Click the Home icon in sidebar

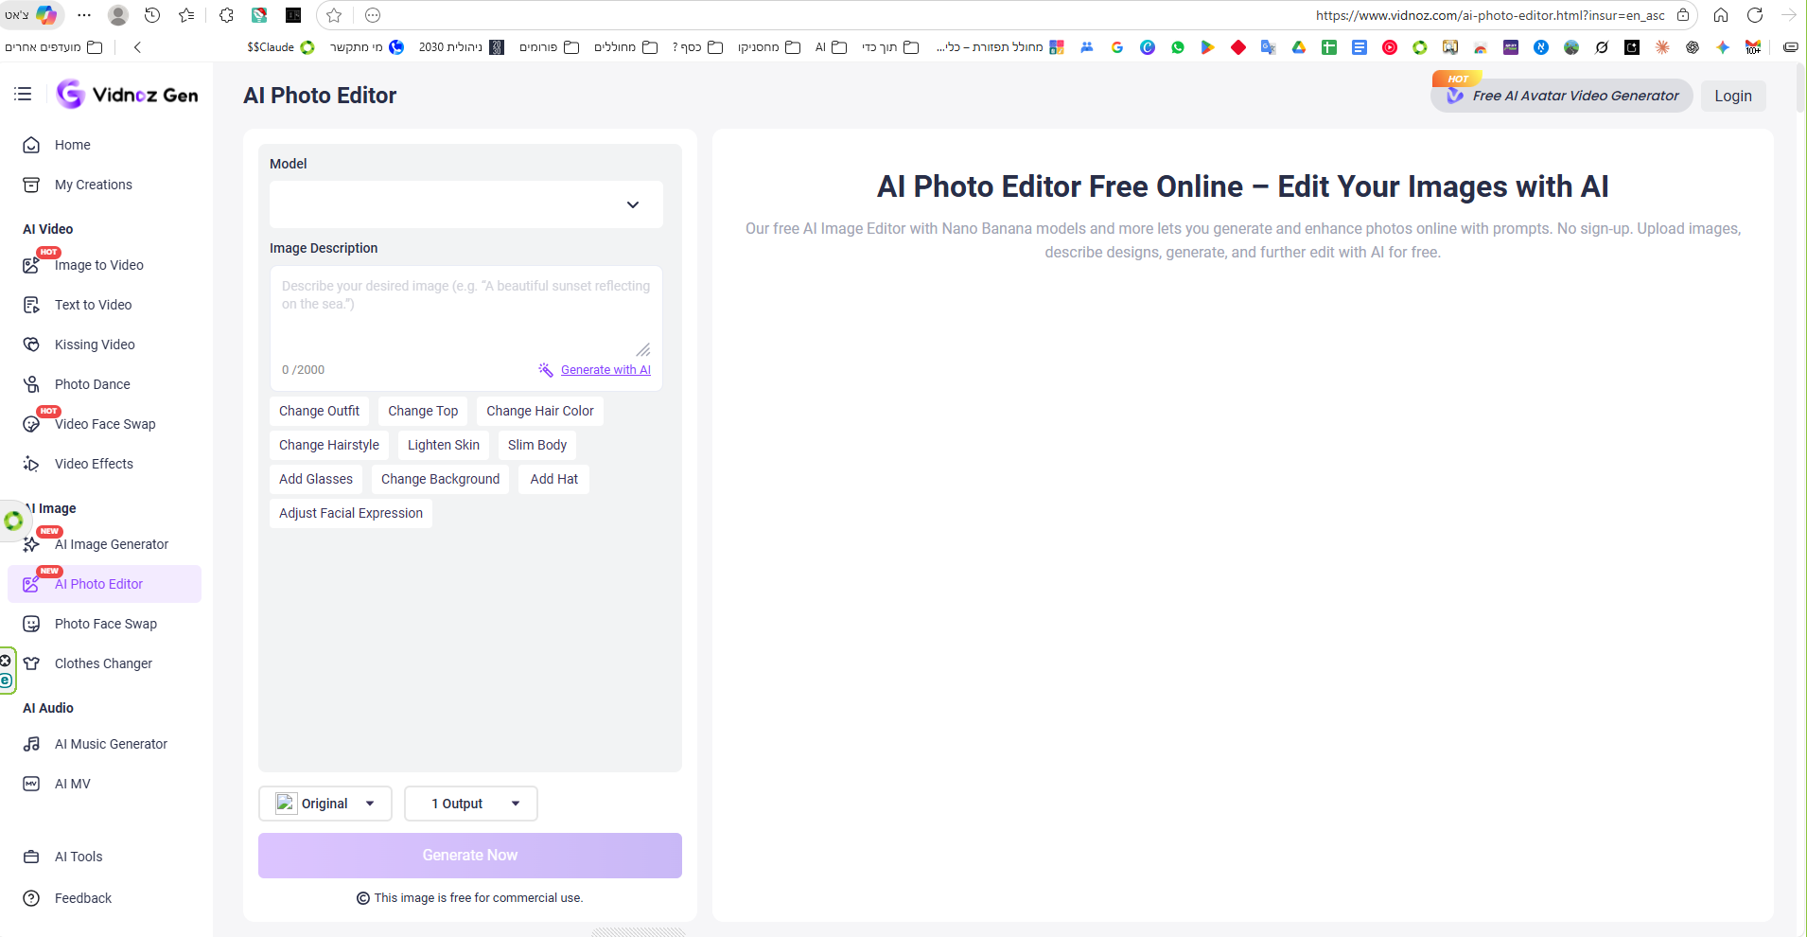(31, 145)
